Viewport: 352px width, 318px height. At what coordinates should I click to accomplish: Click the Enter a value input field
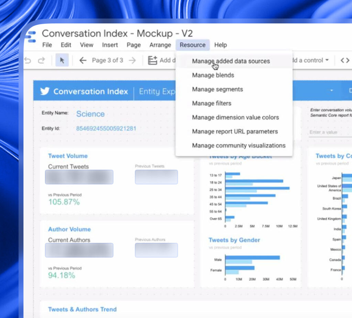pyautogui.click(x=330, y=132)
